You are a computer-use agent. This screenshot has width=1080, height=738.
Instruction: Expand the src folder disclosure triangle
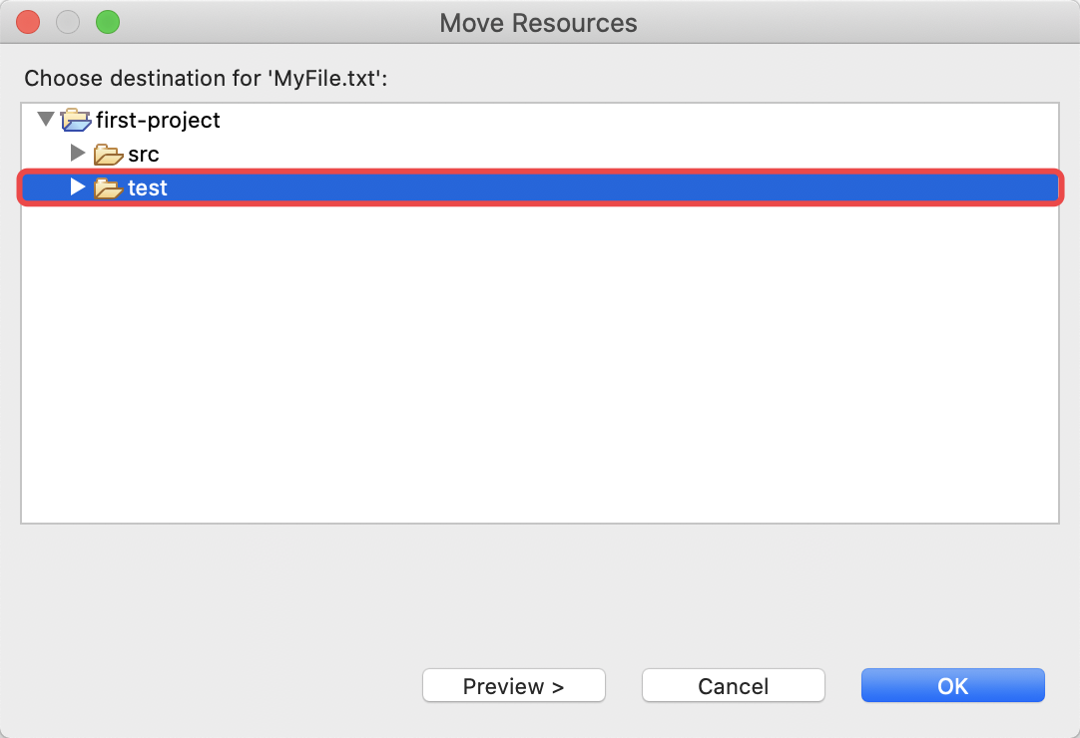click(x=78, y=153)
